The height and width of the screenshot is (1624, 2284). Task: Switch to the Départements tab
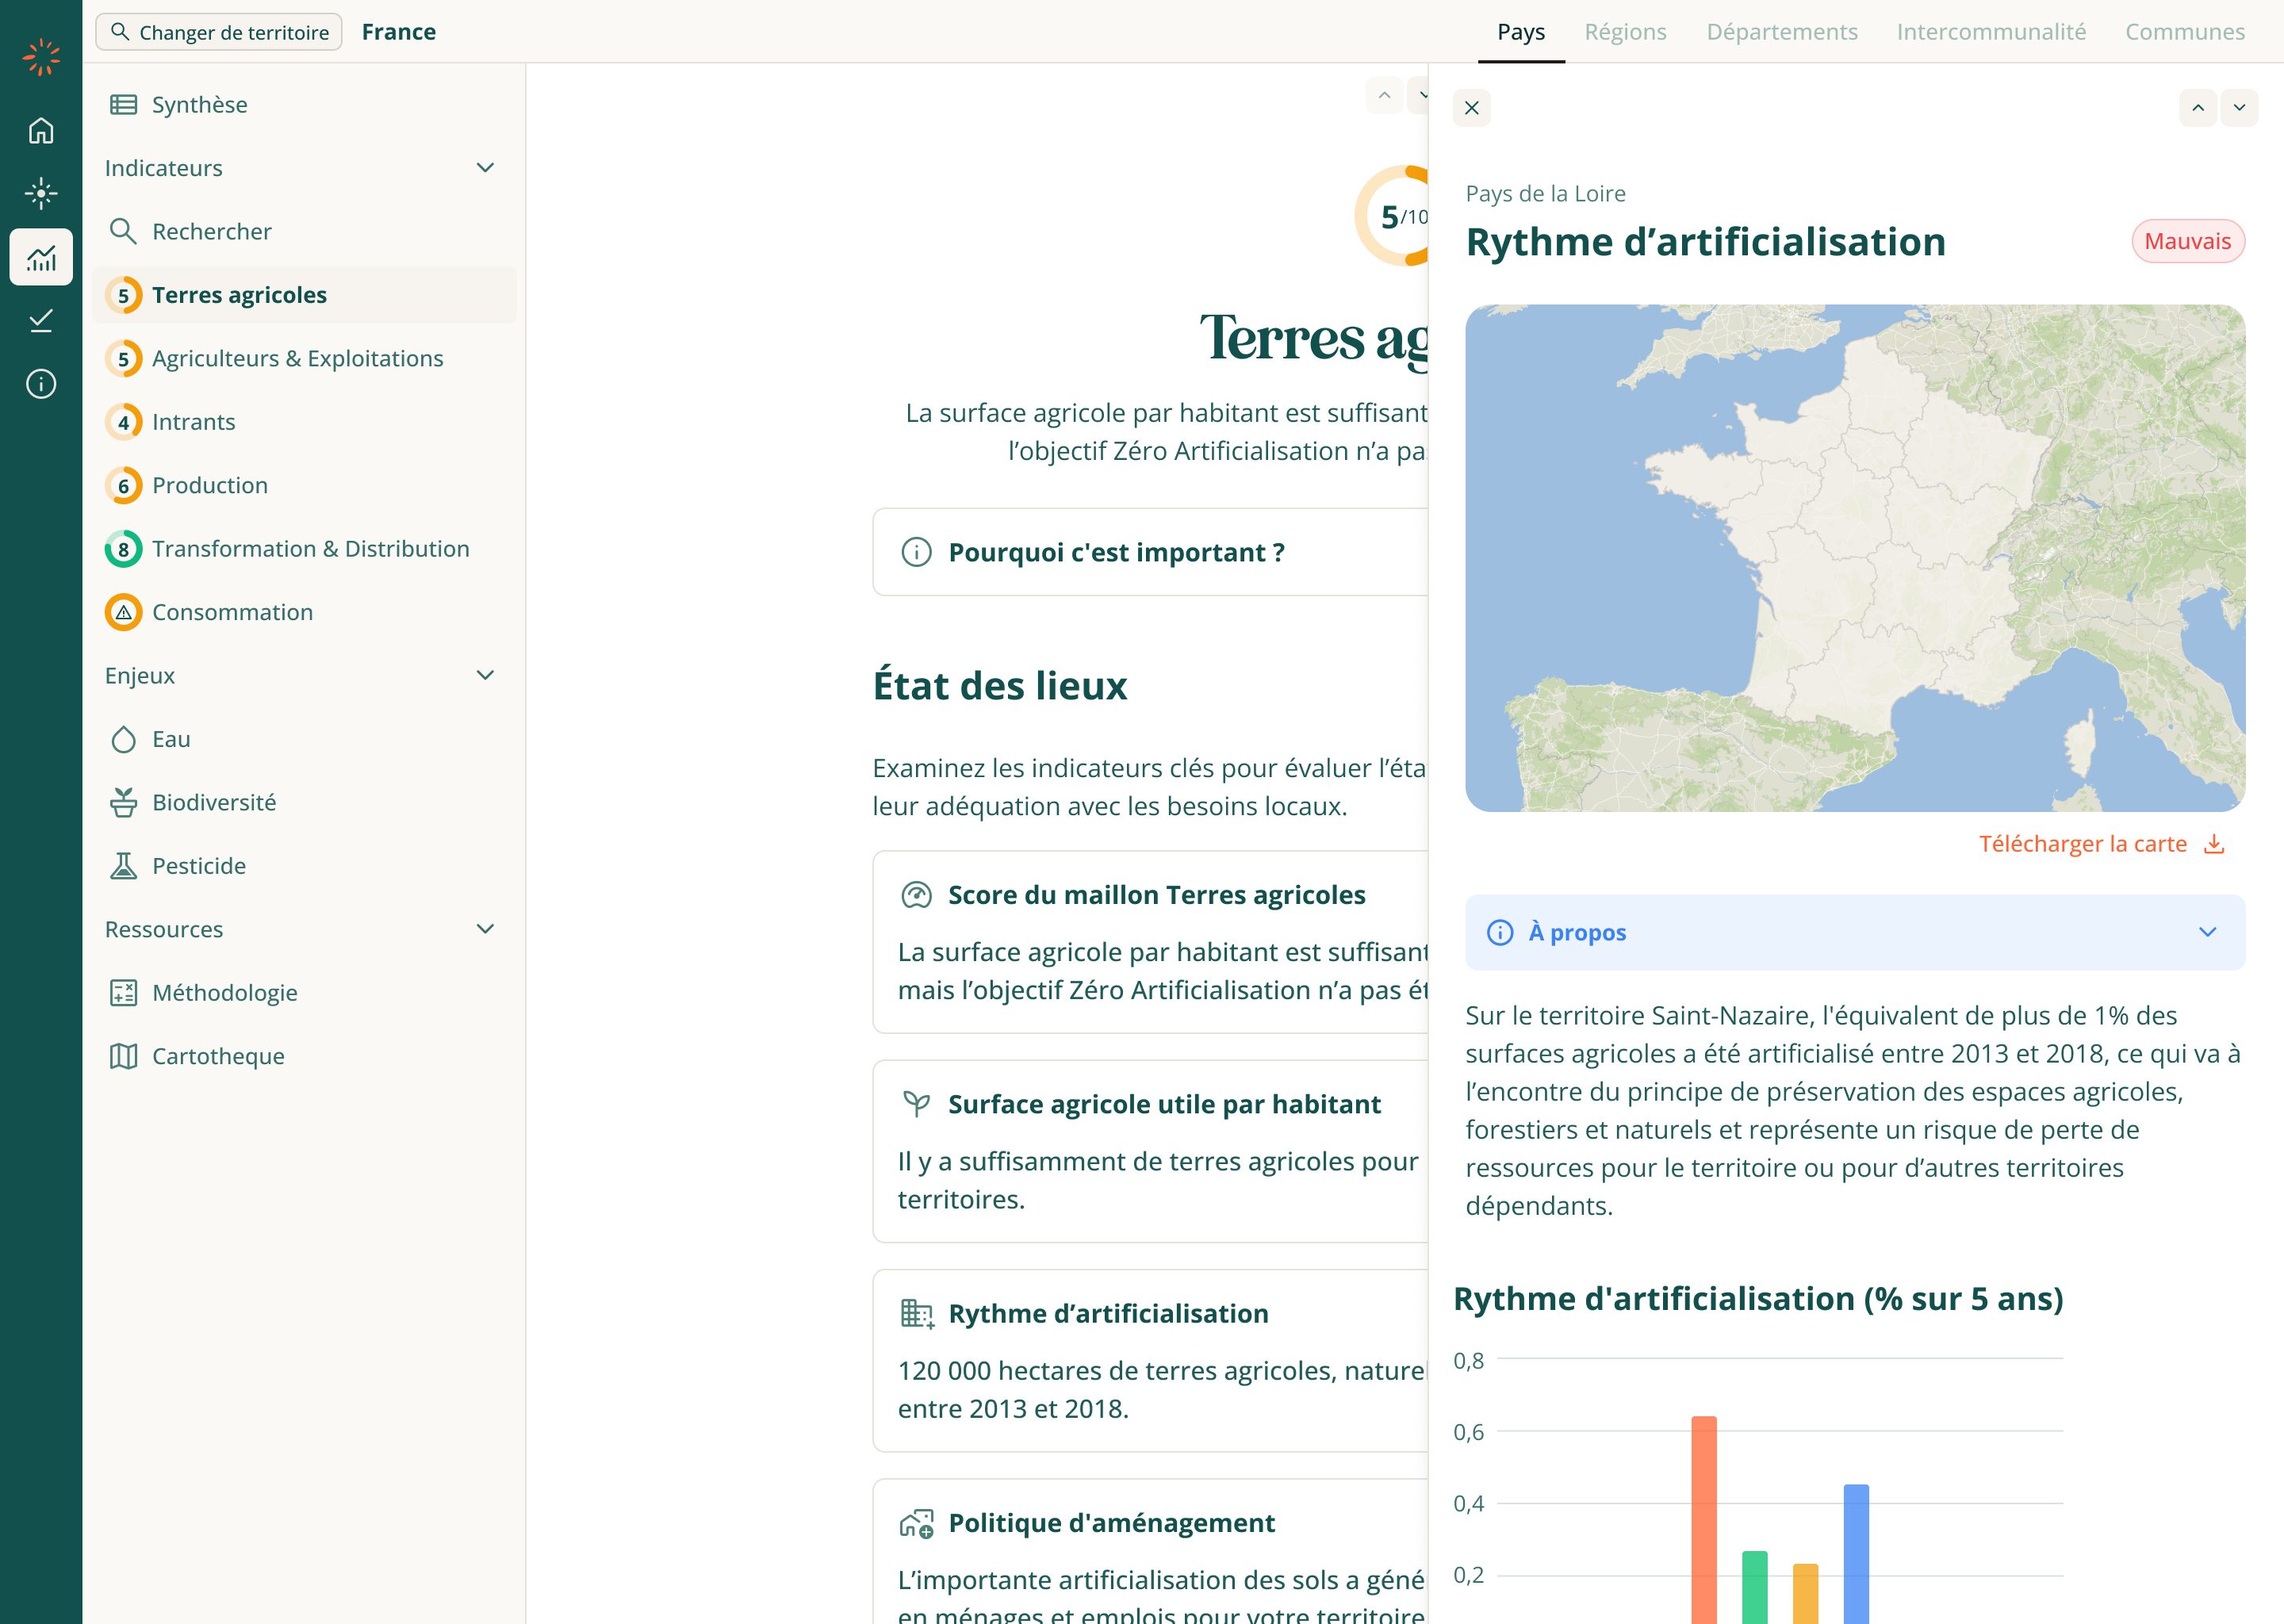point(1781,31)
